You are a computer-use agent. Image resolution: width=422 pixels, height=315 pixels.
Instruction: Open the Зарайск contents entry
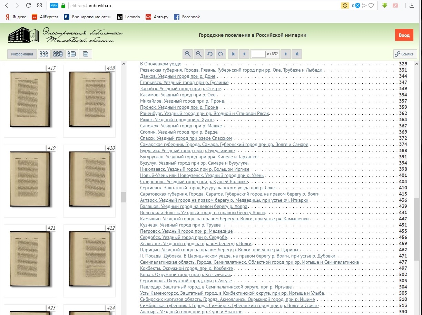[180, 89]
